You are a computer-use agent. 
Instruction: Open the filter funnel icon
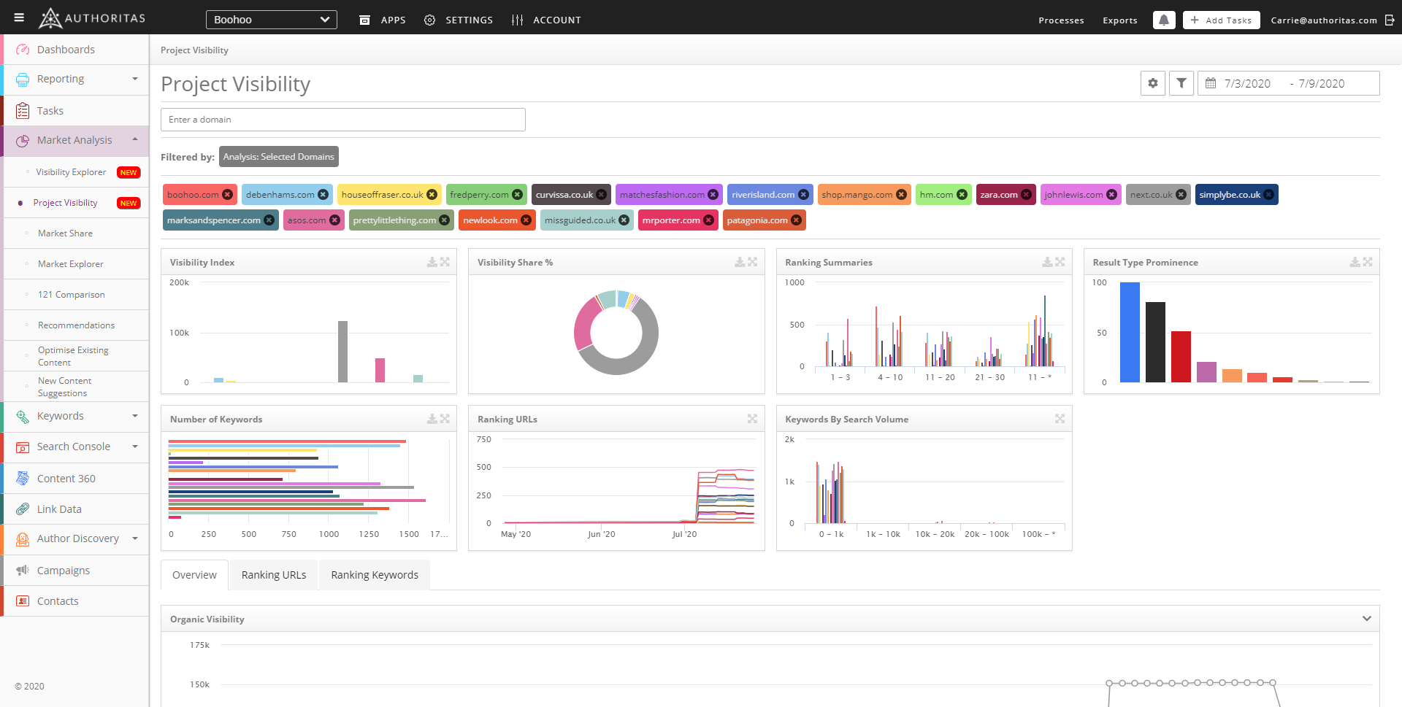click(x=1181, y=83)
